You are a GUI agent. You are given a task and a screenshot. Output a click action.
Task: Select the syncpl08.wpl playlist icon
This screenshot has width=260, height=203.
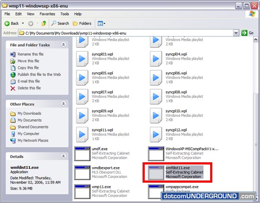tap(156, 97)
